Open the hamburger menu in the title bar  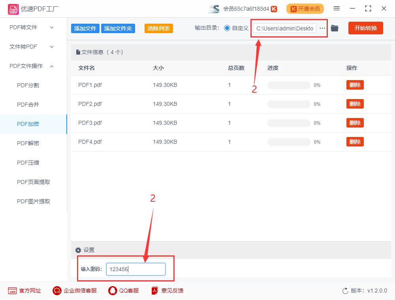coord(337,8)
